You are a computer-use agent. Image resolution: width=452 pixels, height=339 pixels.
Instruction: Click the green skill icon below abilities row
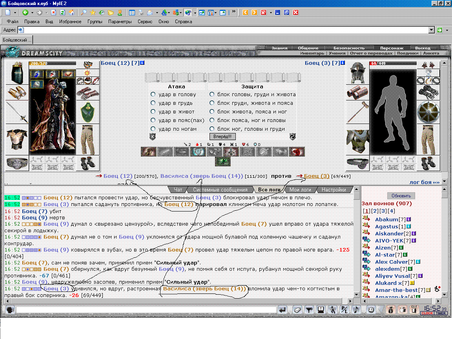coord(222,161)
